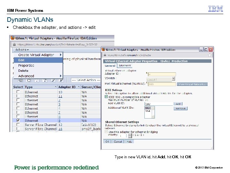Click the sort arrow on the Type column
This screenshot has height=173, width=230.
[x=56, y=87]
